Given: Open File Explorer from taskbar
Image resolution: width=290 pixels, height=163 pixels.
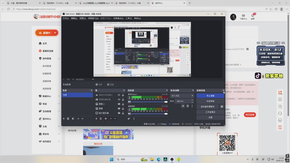Looking at the screenshot, I should click(152, 159).
